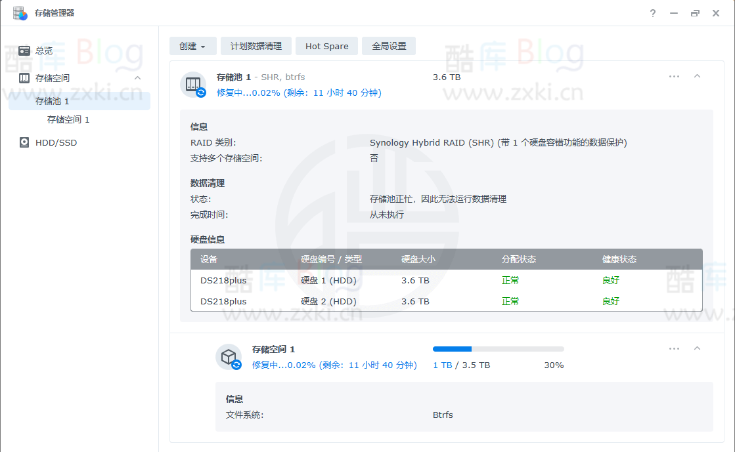Collapse the 存储空间 sidebar tree
The height and width of the screenshot is (452, 735).
pyautogui.click(x=137, y=77)
